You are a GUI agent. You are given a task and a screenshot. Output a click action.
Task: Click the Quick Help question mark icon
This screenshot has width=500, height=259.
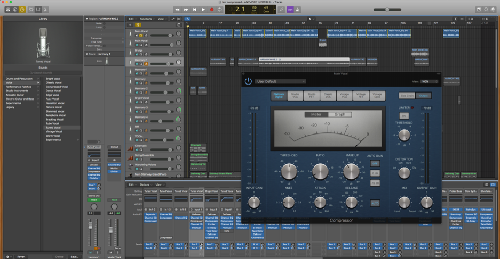[x=22, y=10]
